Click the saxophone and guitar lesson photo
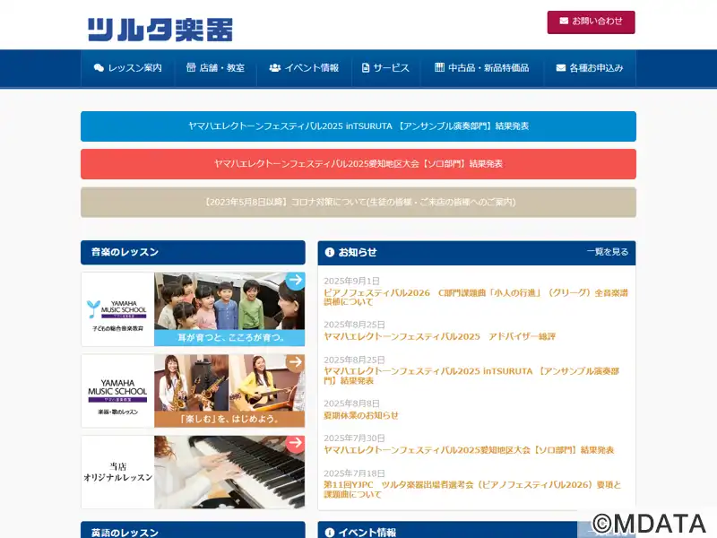Image resolution: width=717 pixels, height=538 pixels. (229, 391)
